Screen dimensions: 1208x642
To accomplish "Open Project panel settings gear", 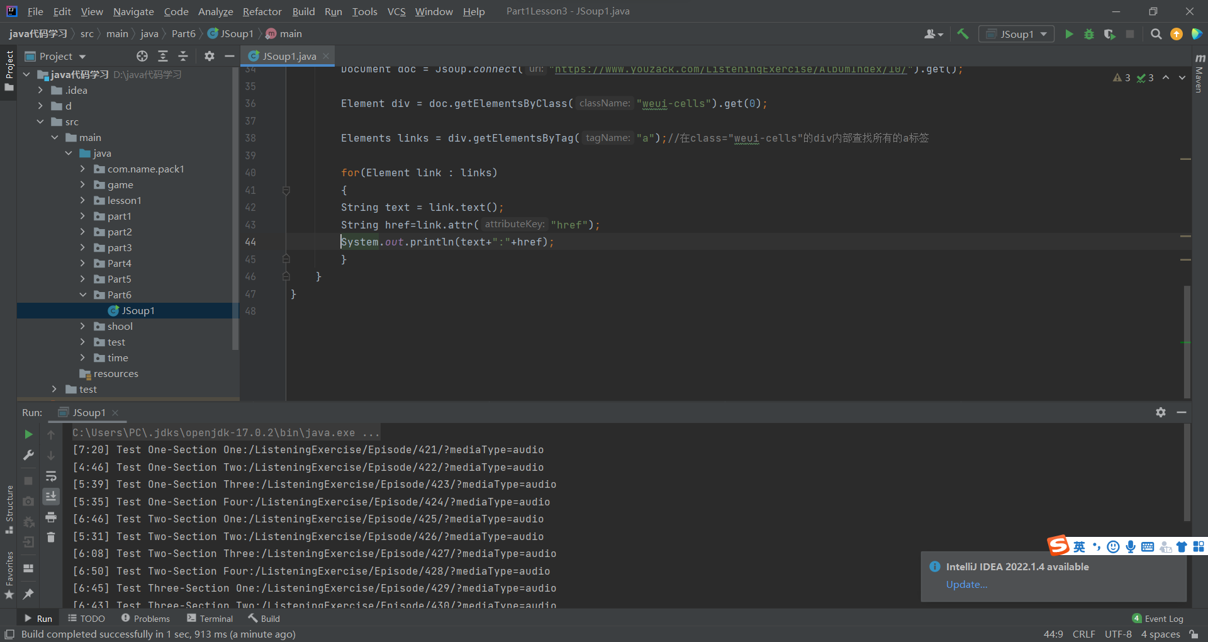I will pyautogui.click(x=210, y=56).
